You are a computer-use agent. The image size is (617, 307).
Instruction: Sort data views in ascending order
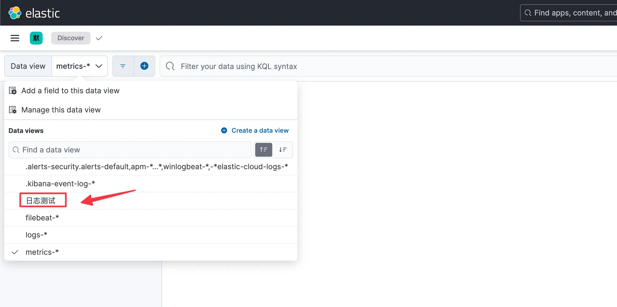click(x=263, y=150)
